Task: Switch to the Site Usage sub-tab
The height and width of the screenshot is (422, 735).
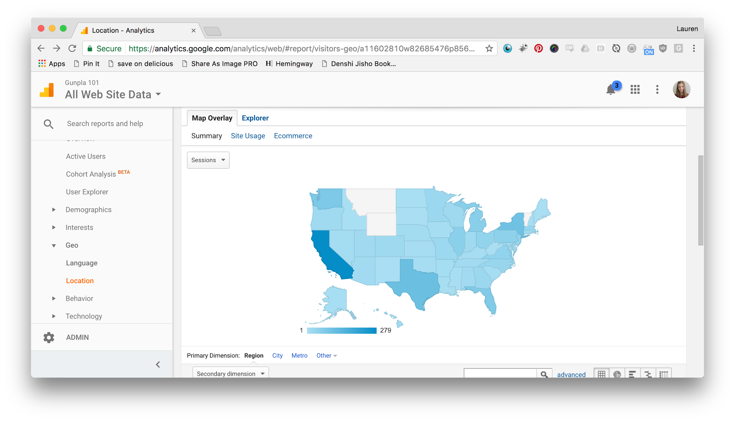Action: (x=248, y=136)
